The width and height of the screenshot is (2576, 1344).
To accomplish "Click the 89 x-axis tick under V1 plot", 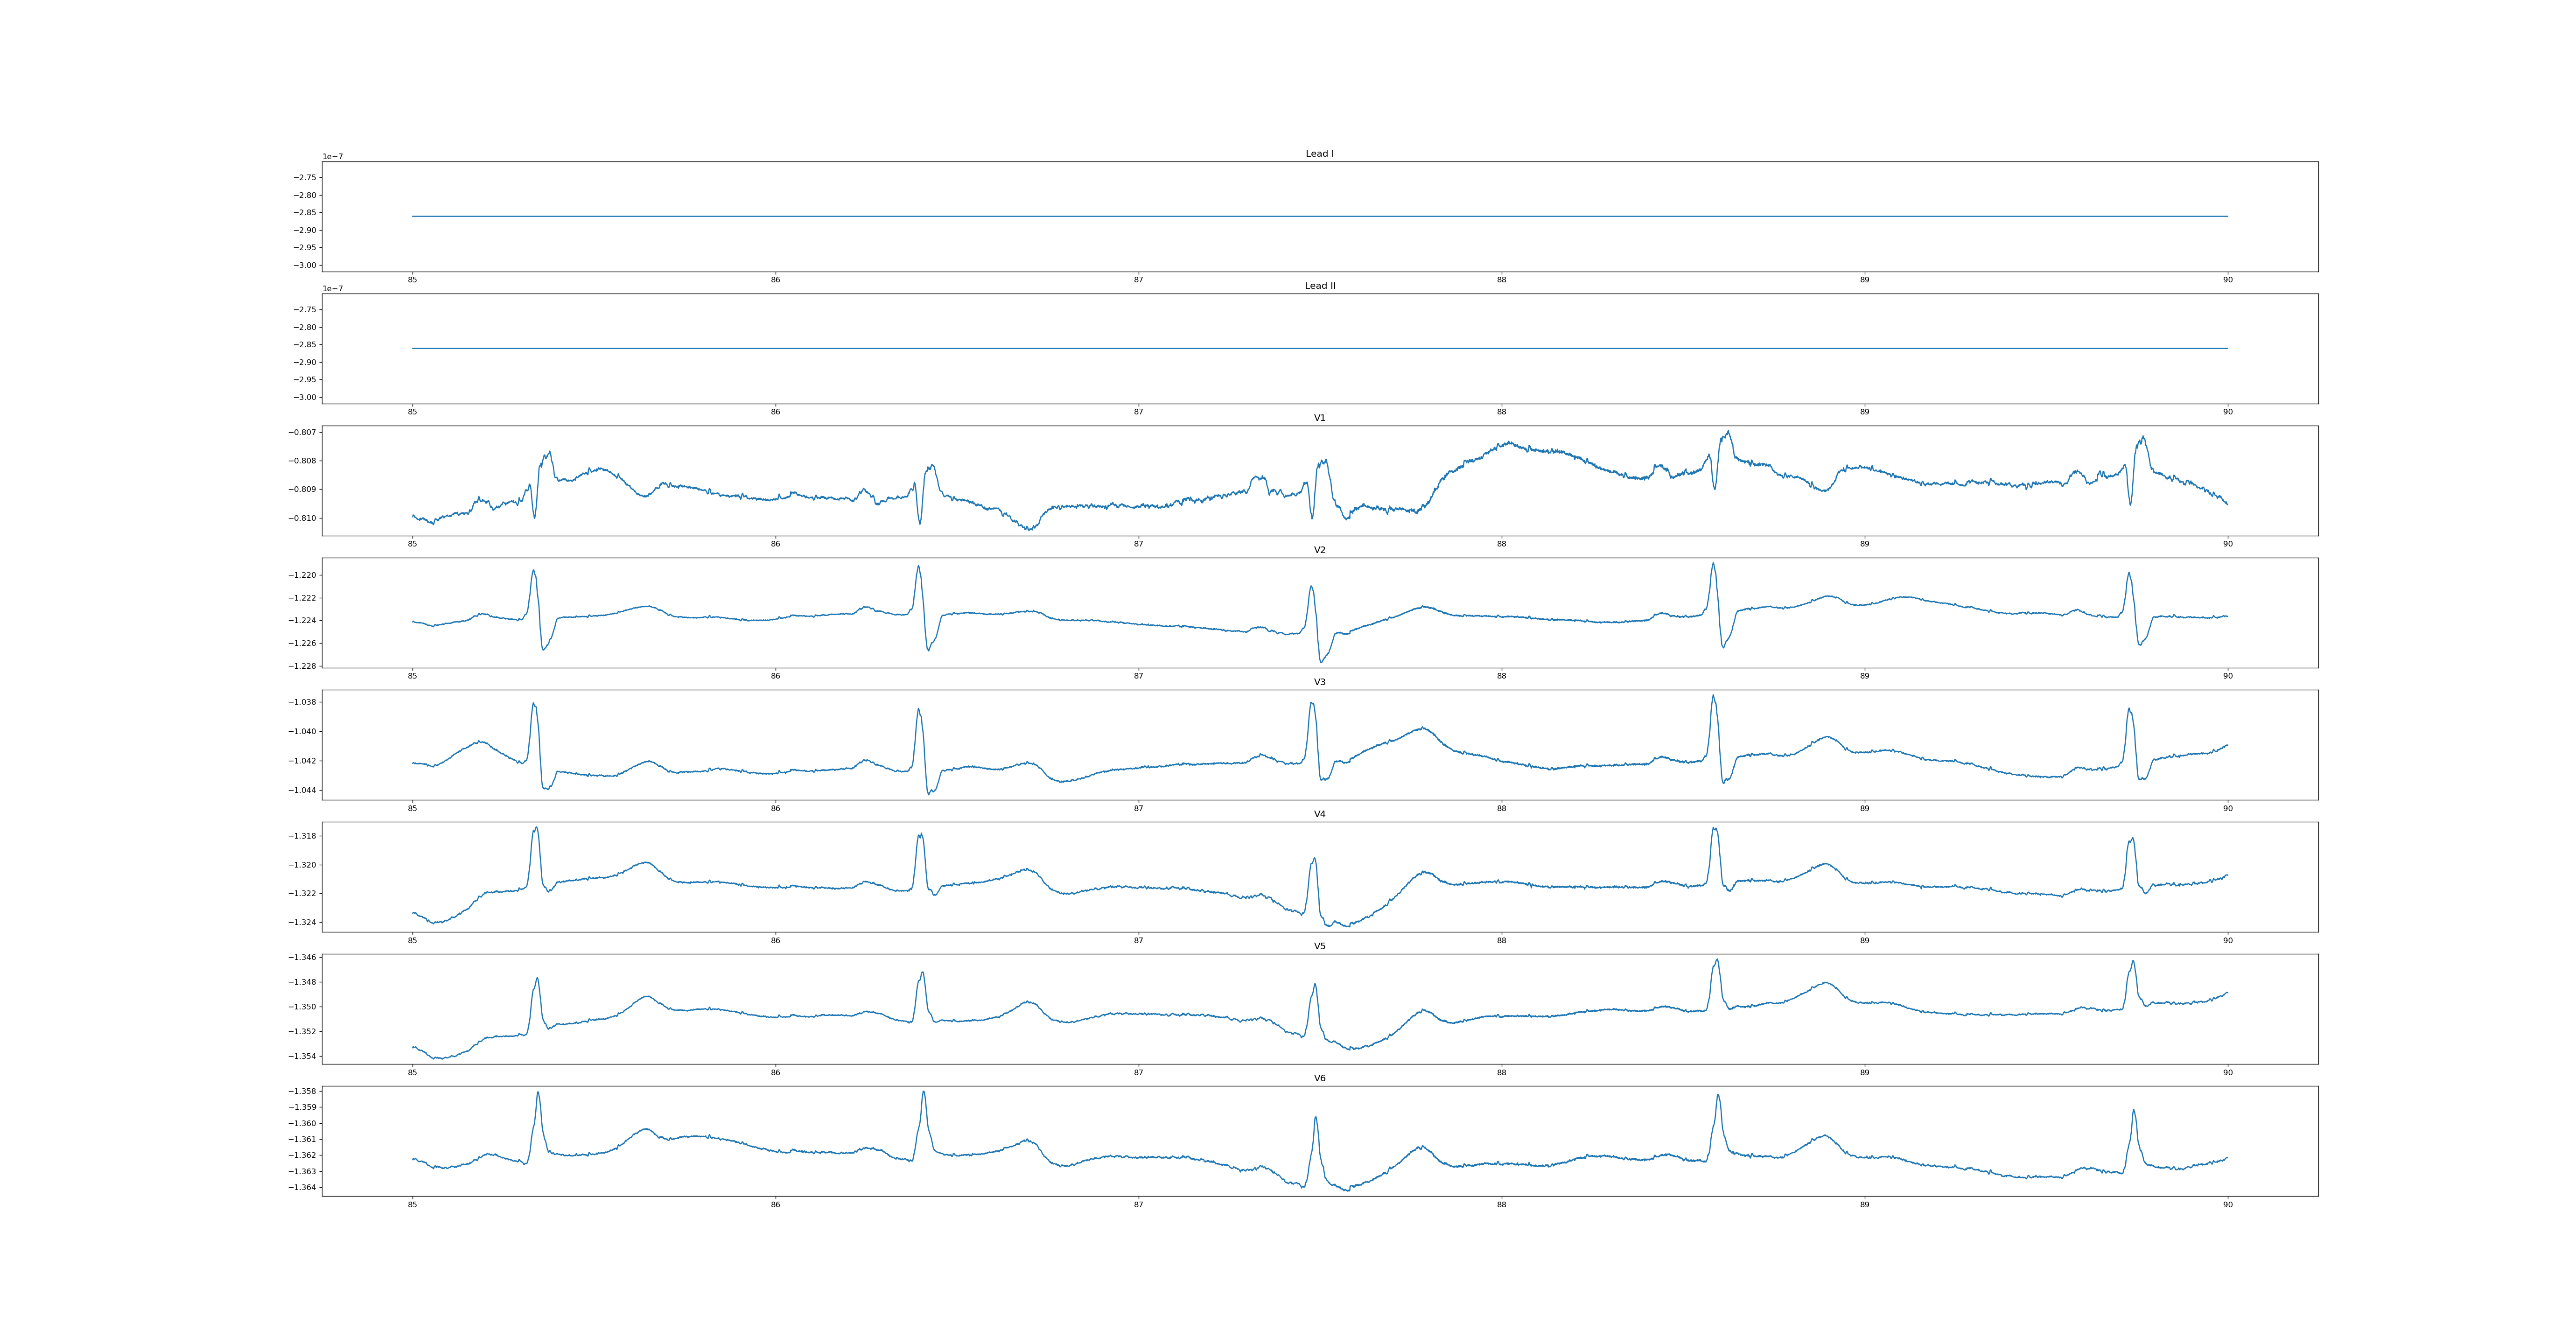I will tap(1864, 544).
